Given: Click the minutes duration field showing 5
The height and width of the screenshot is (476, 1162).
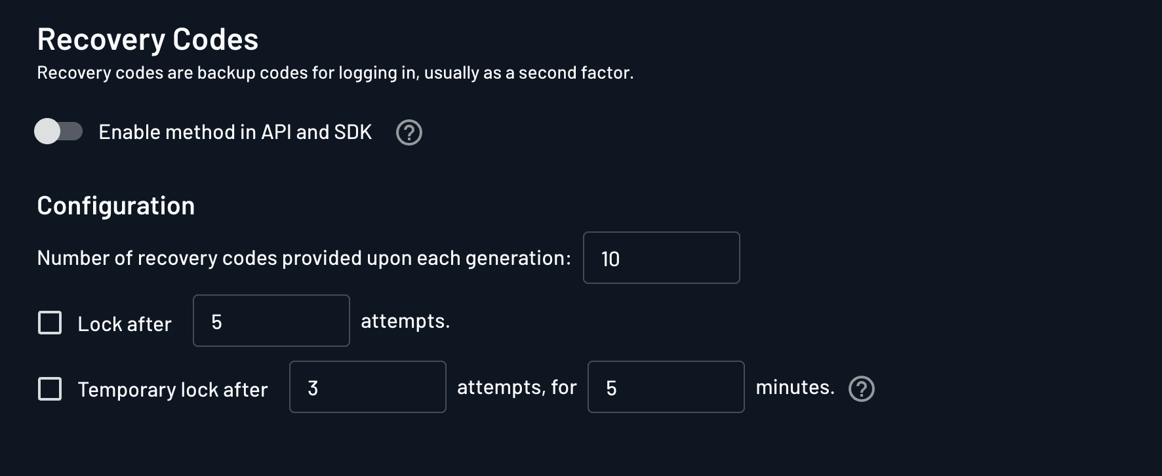Looking at the screenshot, I should pos(666,387).
